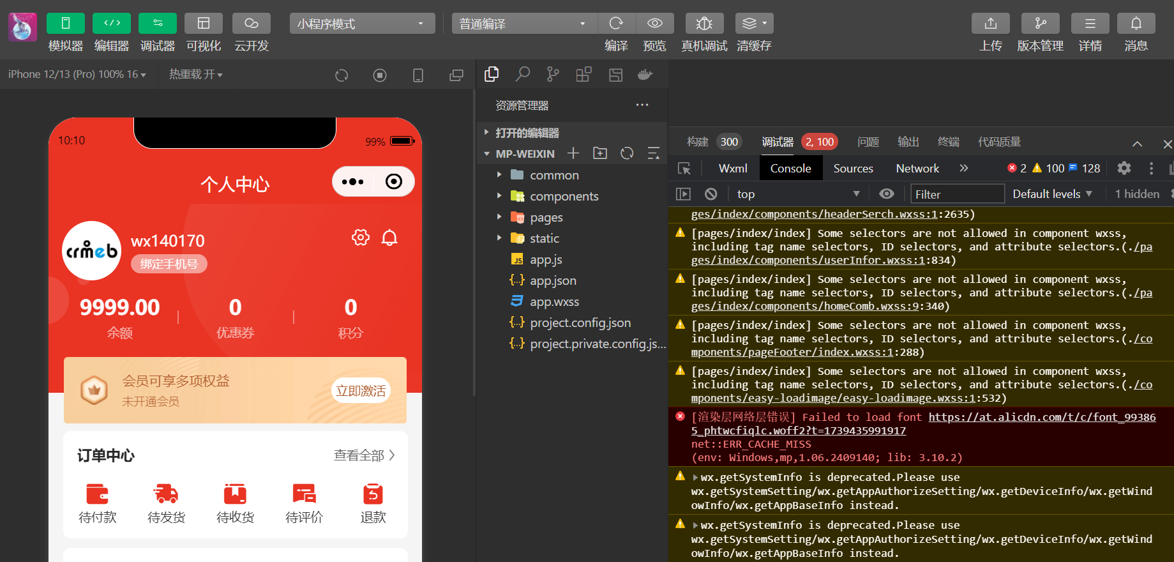Click the element inspector picker icon
The image size is (1174, 562).
[x=684, y=169]
